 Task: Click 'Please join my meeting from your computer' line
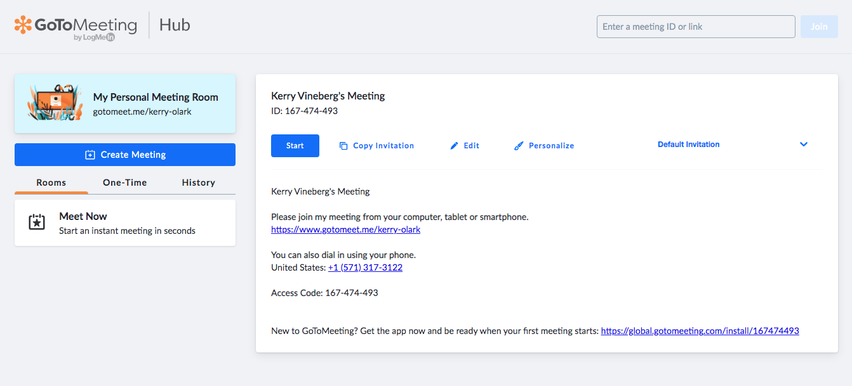[x=400, y=217]
